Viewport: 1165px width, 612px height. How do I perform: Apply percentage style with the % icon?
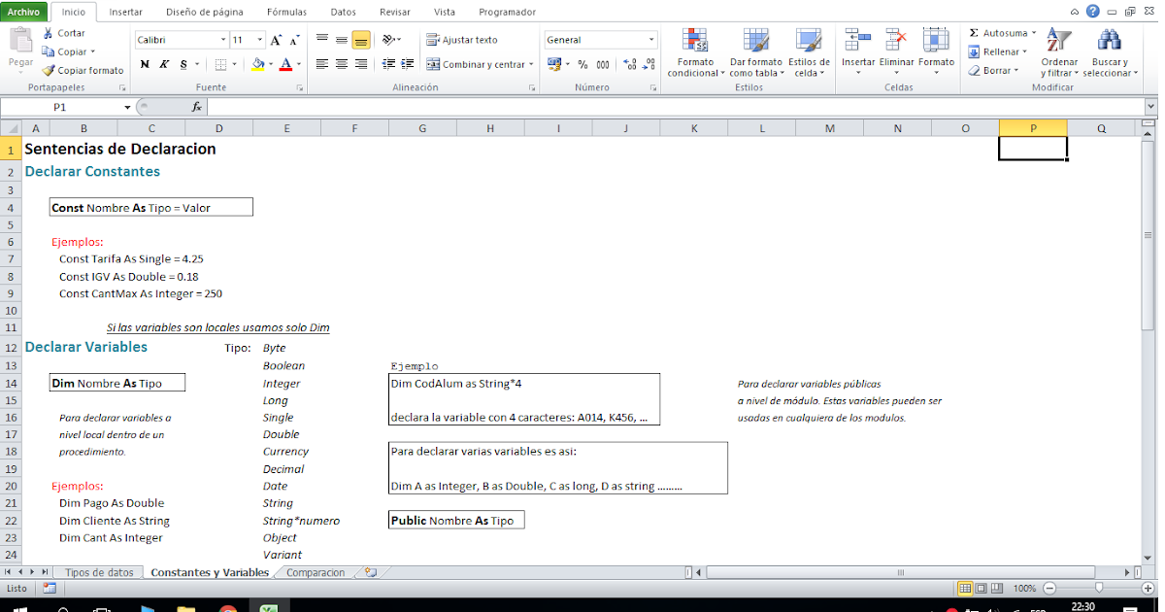pos(582,65)
